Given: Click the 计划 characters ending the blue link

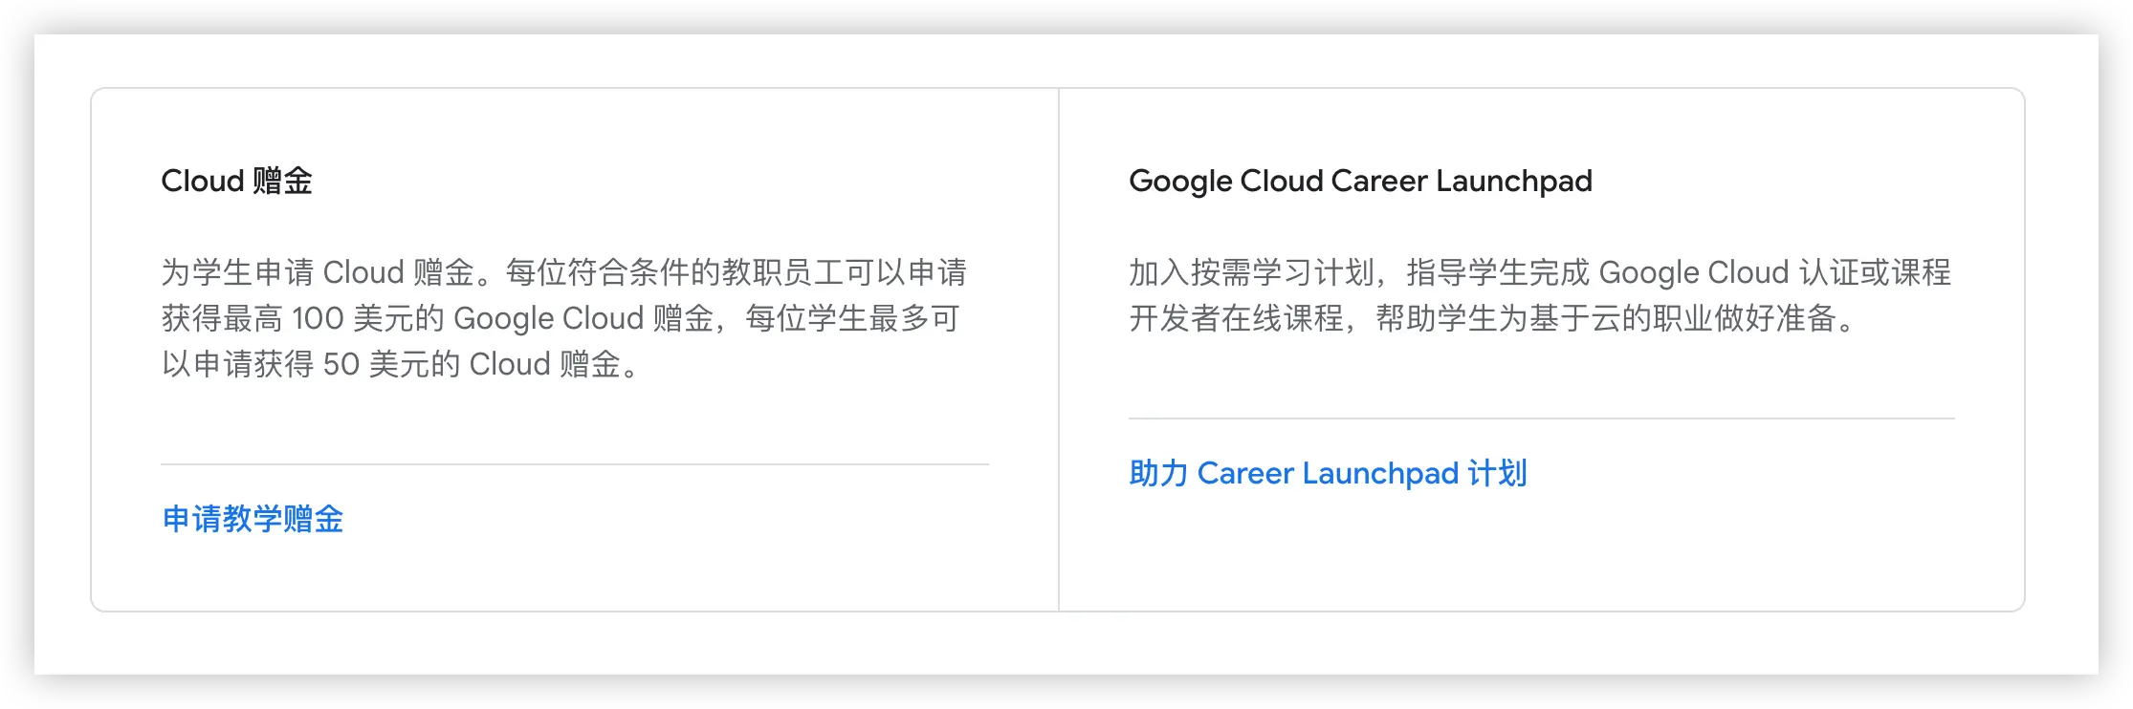Looking at the screenshot, I should pyautogui.click(x=1498, y=473).
